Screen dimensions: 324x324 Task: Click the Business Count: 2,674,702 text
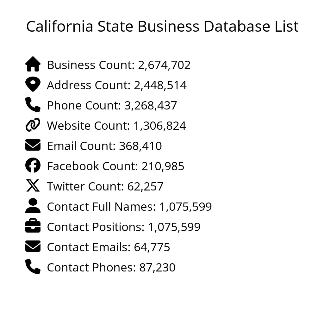click(119, 65)
